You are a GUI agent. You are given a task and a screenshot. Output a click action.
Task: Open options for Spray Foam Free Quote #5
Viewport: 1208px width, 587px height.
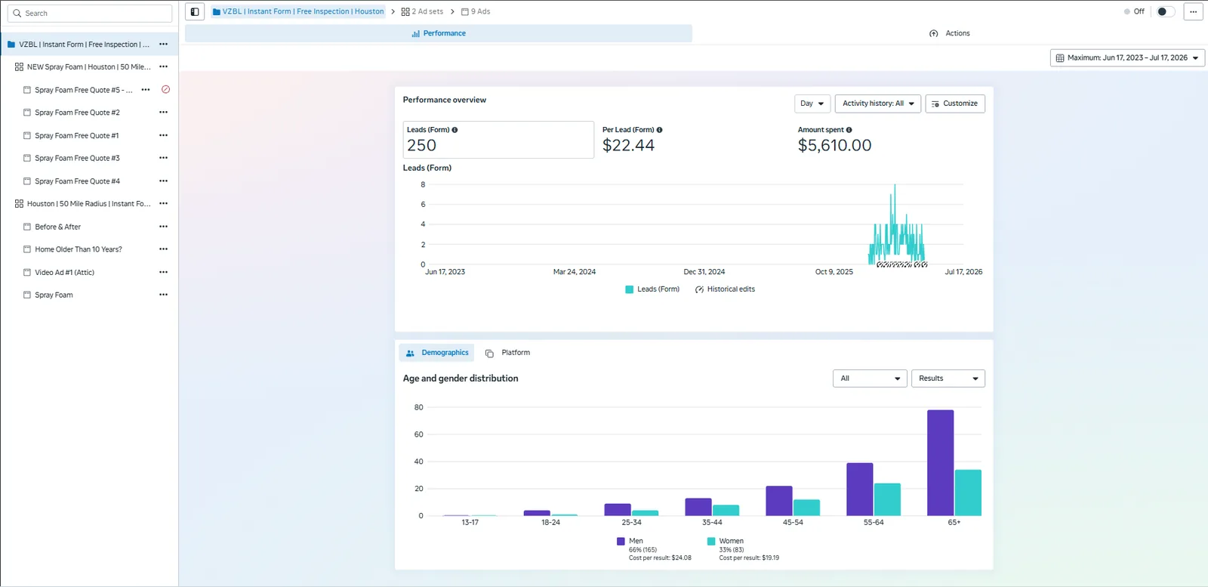pos(146,90)
